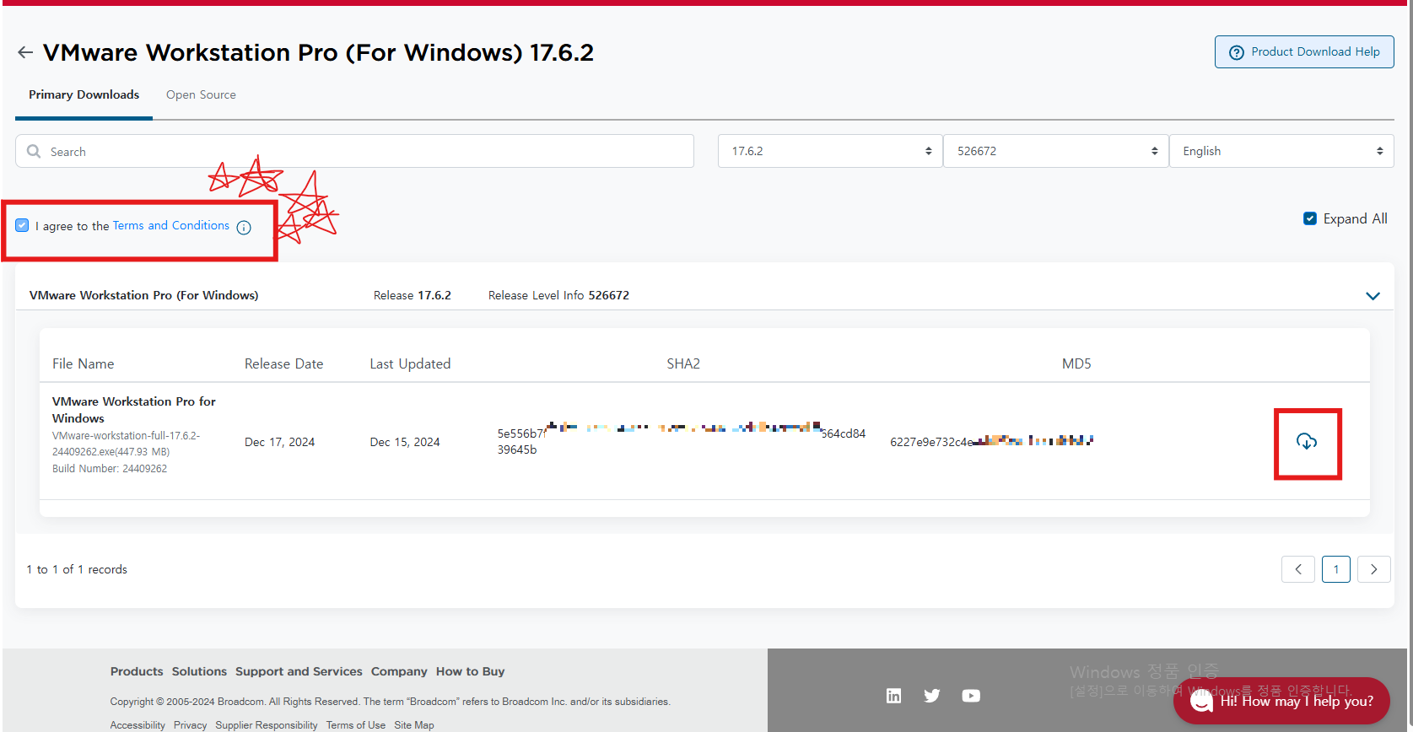Toggle the agree to Terms checkbox
Image resolution: width=1413 pixels, height=732 pixels.
click(22, 225)
